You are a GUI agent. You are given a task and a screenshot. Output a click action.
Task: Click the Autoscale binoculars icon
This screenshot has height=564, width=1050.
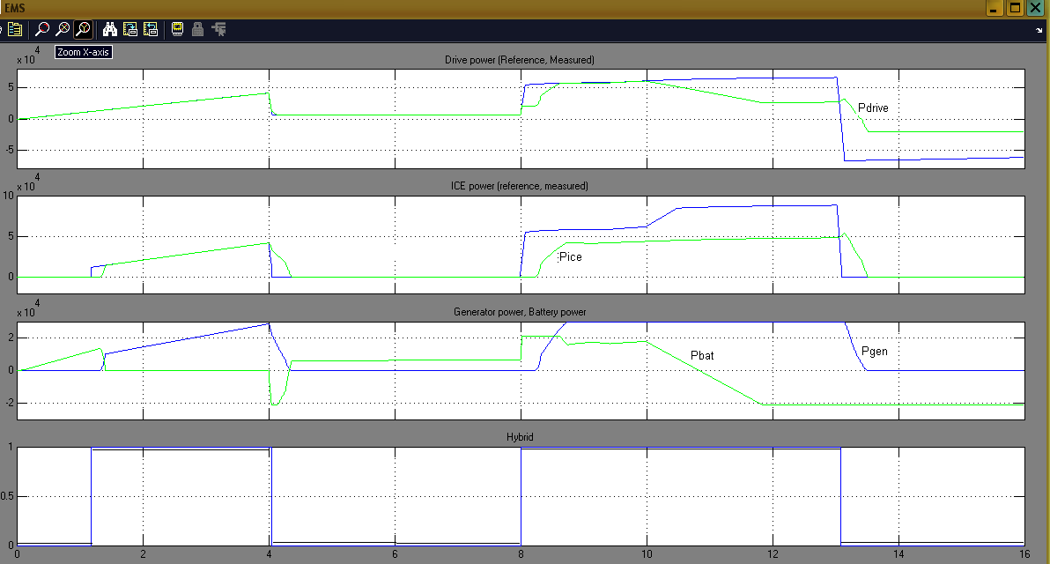tap(110, 29)
